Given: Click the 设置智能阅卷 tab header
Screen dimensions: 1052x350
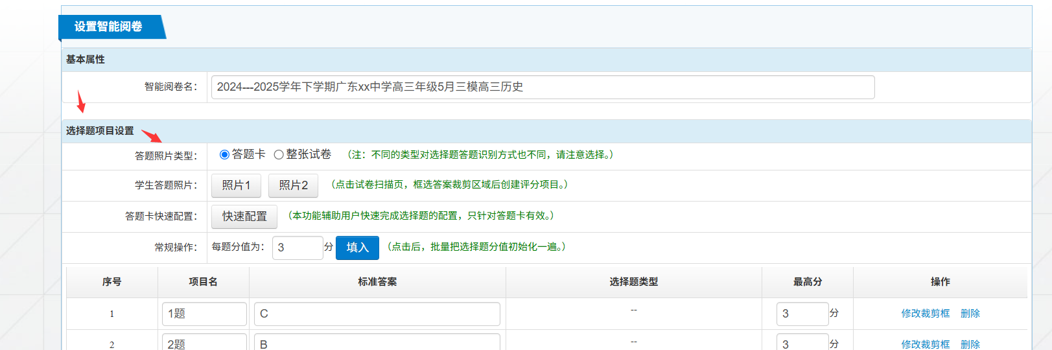Looking at the screenshot, I should 109,27.
